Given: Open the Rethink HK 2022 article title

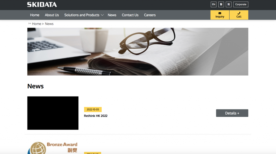Looking at the screenshot, I should pyautogui.click(x=96, y=116).
